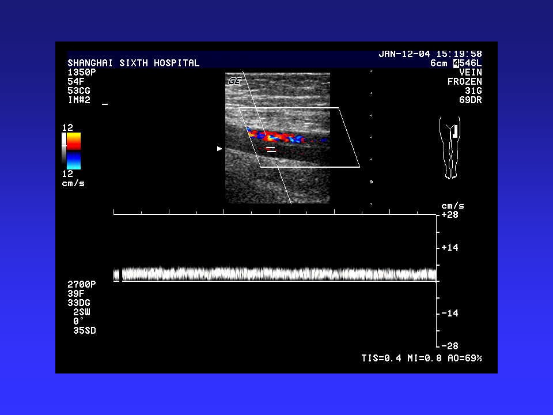Click the highlighted 4 cursor before 546L
The image size is (553, 415).
(456, 63)
